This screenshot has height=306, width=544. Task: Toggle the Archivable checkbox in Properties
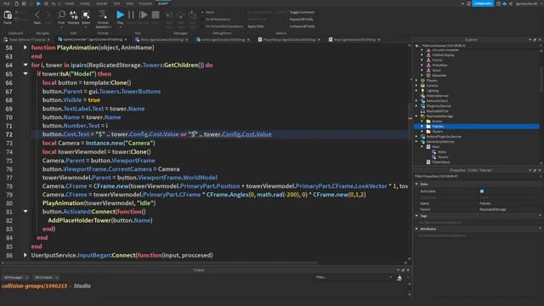[x=482, y=191]
